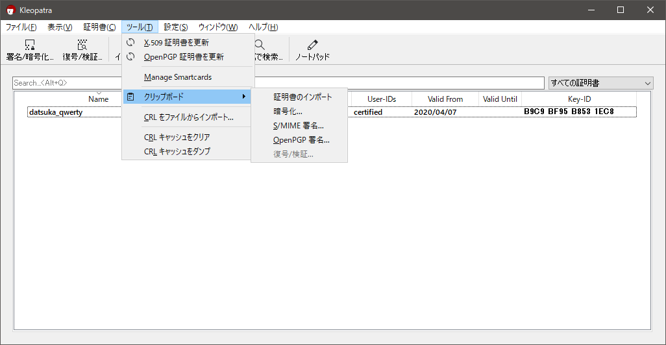Open the 表示(V) menu

click(x=60, y=27)
